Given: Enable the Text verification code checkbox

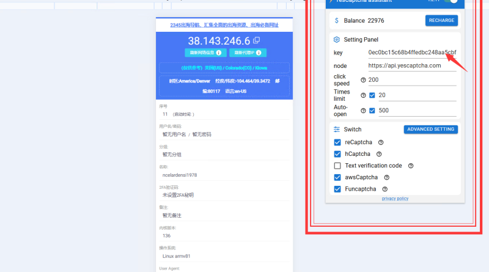Looking at the screenshot, I should 337,166.
